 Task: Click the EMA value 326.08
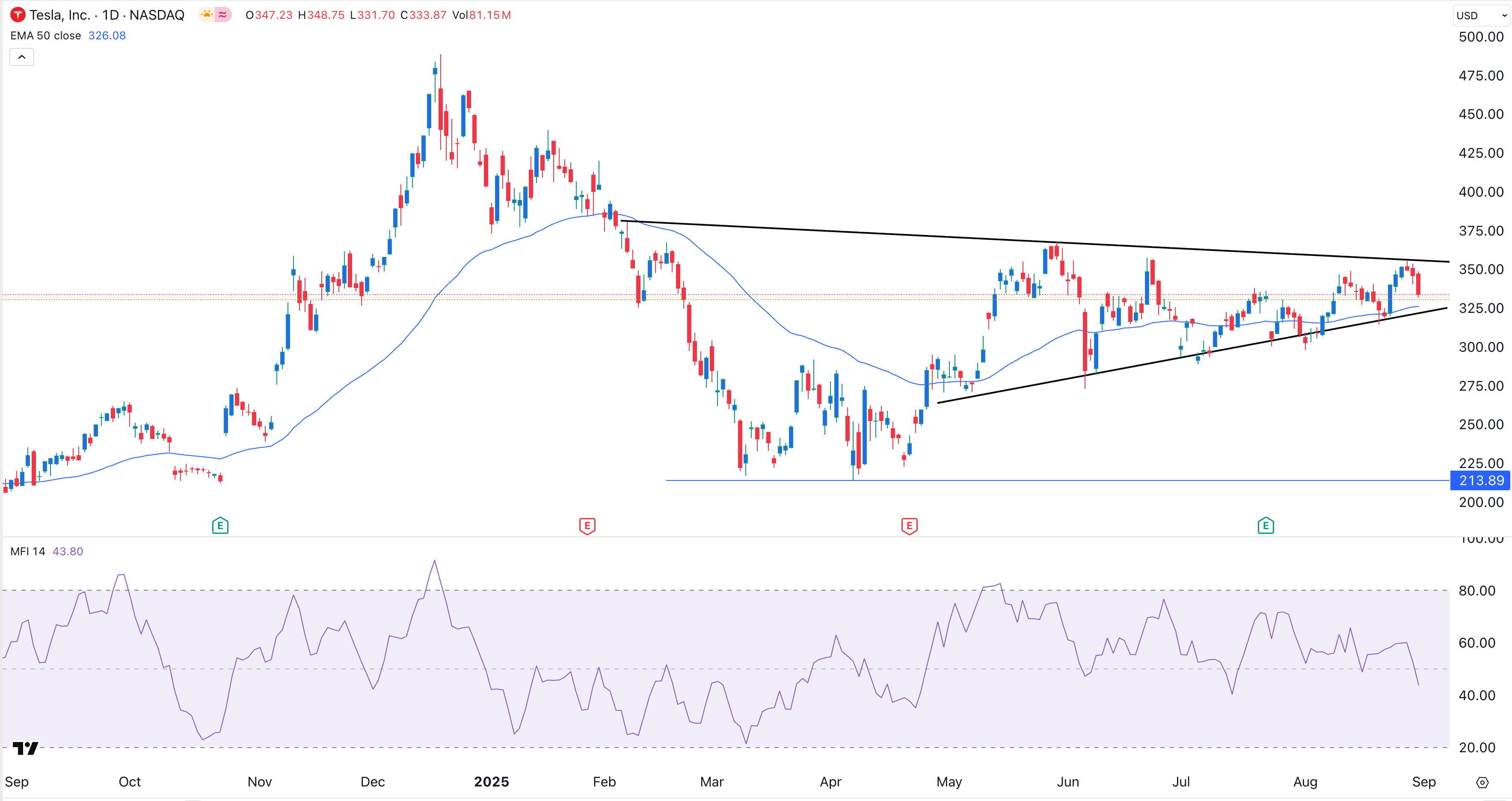point(107,35)
